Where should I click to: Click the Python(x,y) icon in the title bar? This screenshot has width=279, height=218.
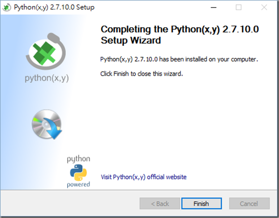pyautogui.click(x=6, y=7)
